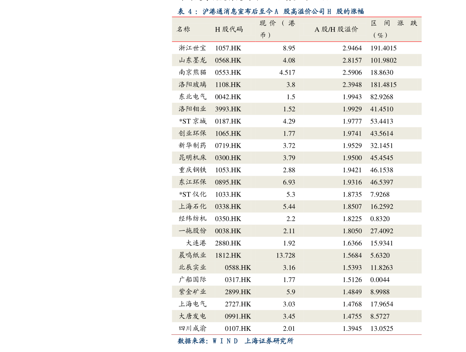Click the value '181.4815'
This screenshot has height=352, width=466.
383,85
